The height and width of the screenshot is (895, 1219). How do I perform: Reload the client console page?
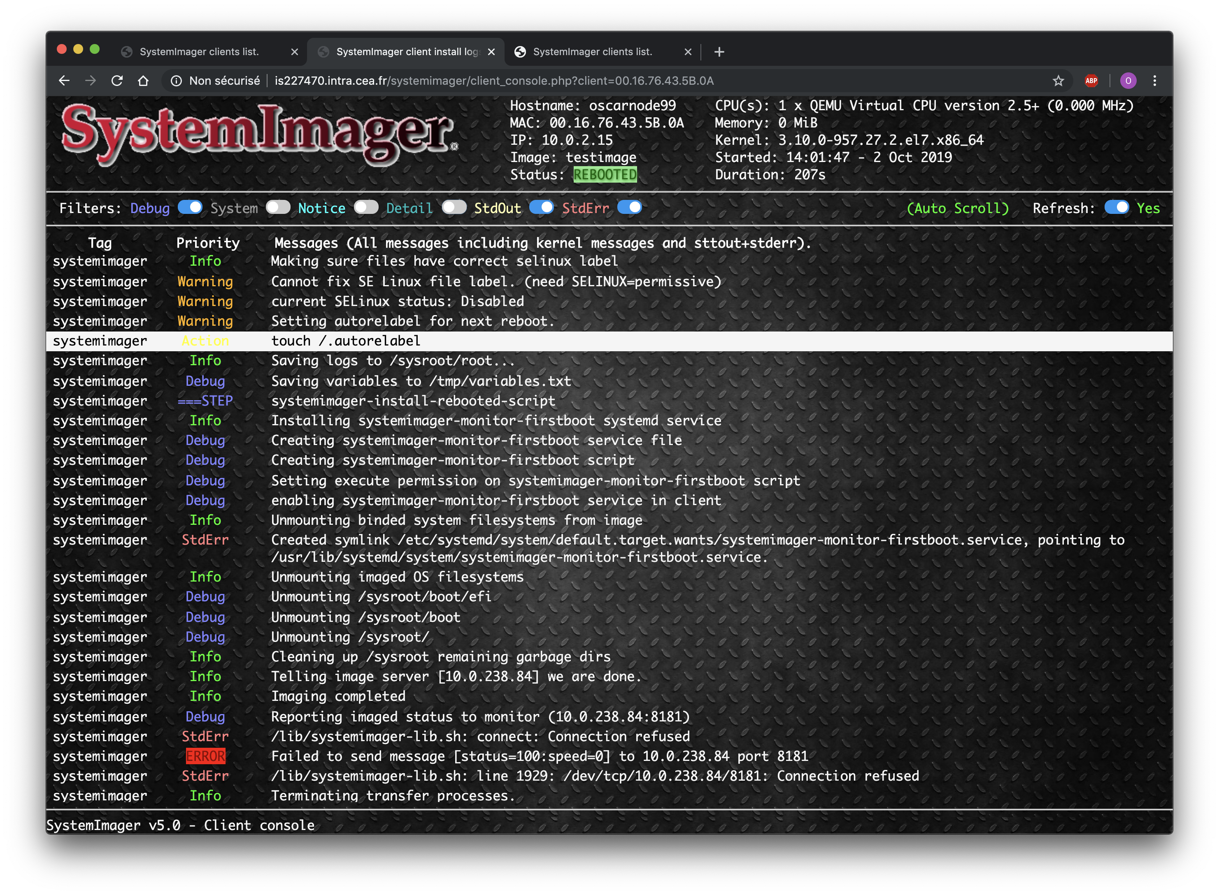[117, 81]
